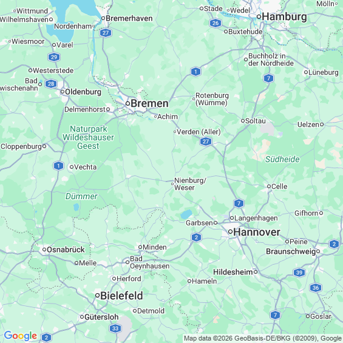
Task: Click the A39 highway shield near Hildesheim
Action: [x=299, y=273]
